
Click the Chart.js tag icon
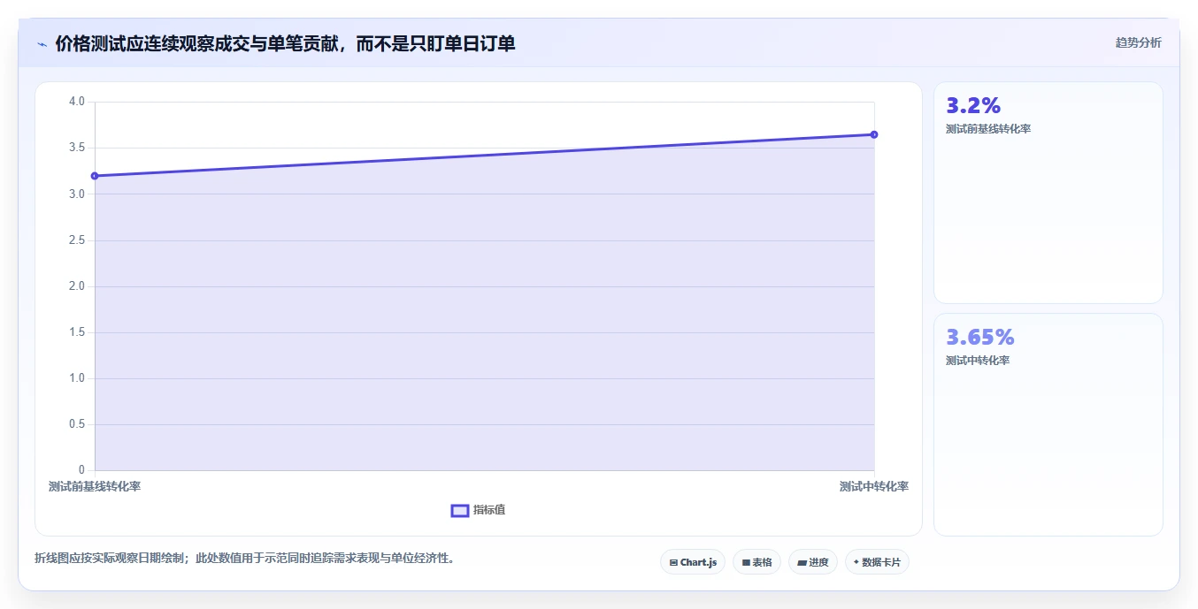(x=673, y=562)
